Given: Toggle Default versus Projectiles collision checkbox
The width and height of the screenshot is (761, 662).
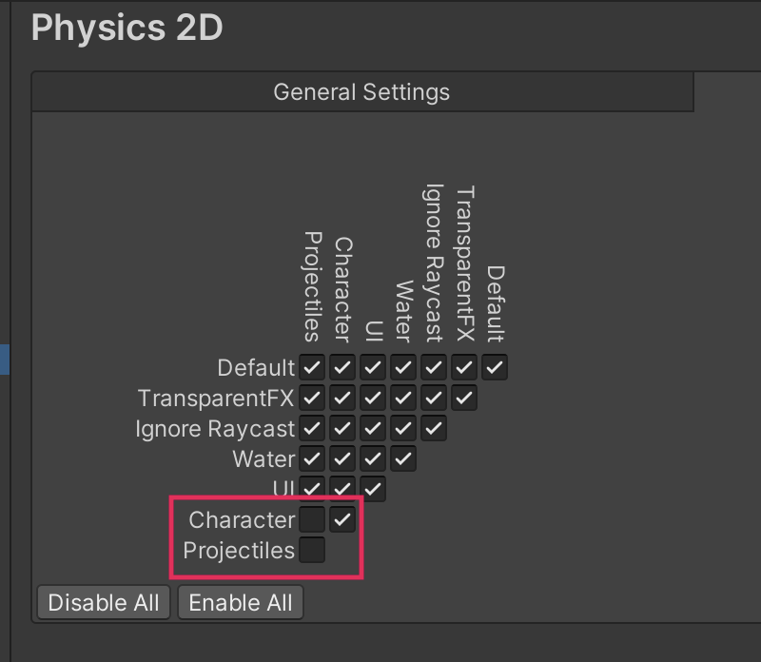Looking at the screenshot, I should point(312,367).
